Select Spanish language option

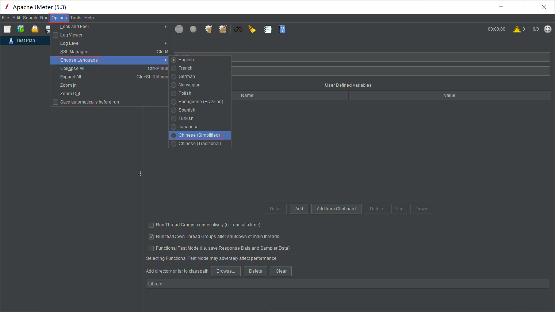coord(200,110)
